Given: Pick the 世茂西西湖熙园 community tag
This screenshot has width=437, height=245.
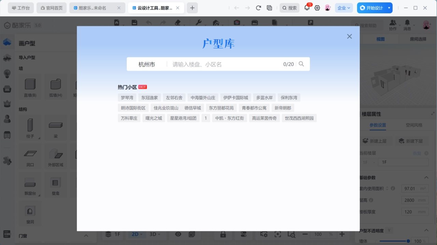Looking at the screenshot, I should coord(299,118).
